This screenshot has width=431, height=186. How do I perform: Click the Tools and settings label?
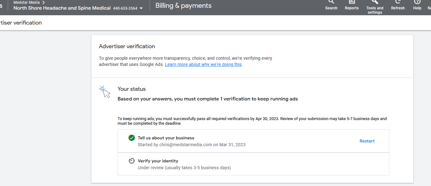(x=375, y=10)
